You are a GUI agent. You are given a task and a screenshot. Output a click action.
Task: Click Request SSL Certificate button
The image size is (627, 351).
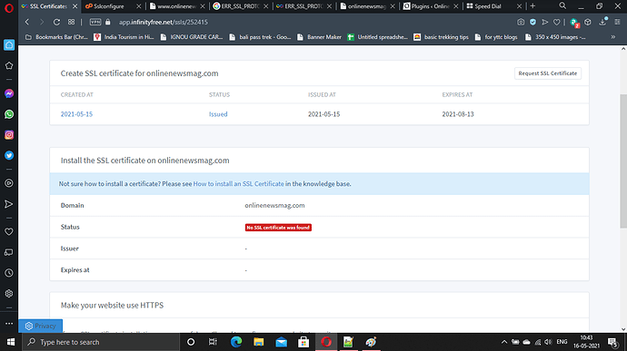[547, 73]
